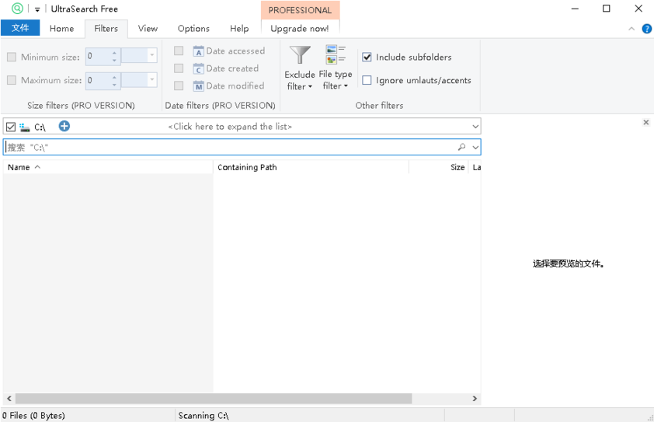Screen dimensions: 654x422
Task: Open the quick access toolbar customize arrow
Action: (x=37, y=9)
